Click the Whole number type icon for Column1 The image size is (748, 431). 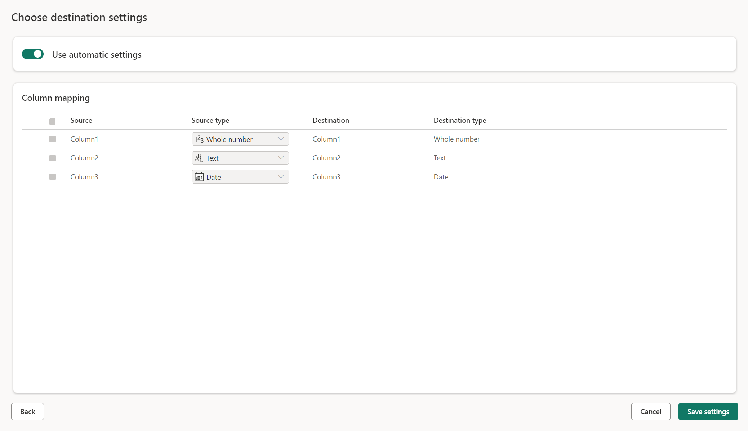coord(199,139)
